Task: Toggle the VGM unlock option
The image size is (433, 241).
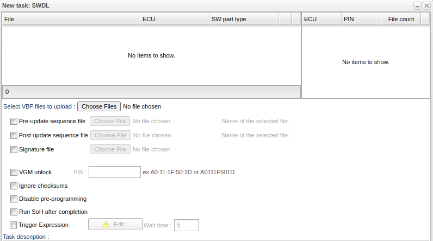Action: tap(14, 172)
